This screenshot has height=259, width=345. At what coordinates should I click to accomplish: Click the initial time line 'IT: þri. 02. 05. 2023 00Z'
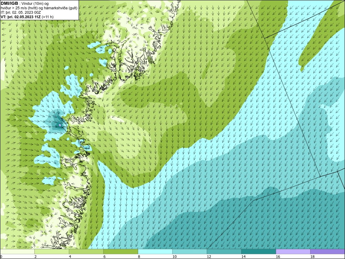point(21,12)
